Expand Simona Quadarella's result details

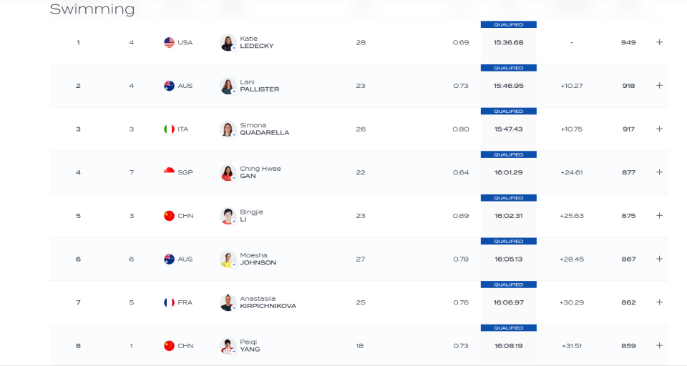point(659,129)
